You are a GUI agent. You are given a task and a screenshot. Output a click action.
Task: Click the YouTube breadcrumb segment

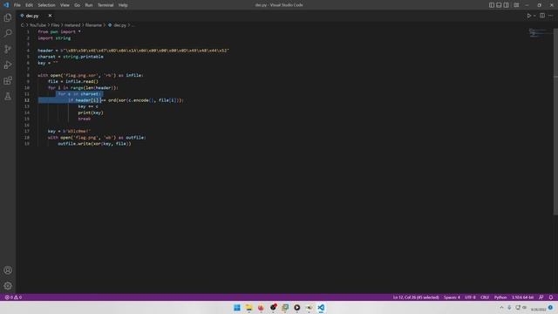37,25
